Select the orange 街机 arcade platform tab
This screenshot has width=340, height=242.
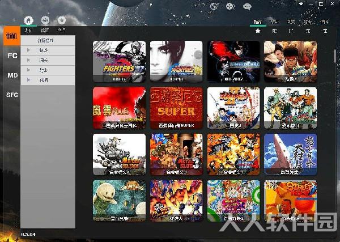click(x=12, y=36)
